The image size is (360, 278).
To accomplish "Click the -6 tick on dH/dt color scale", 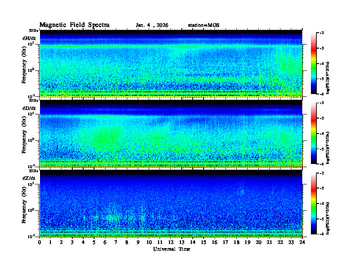I will point(322,94).
